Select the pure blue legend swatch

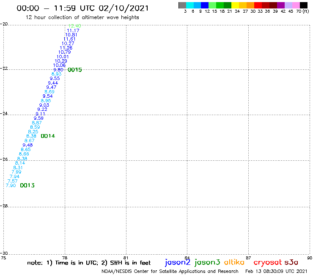(x=205, y=5)
